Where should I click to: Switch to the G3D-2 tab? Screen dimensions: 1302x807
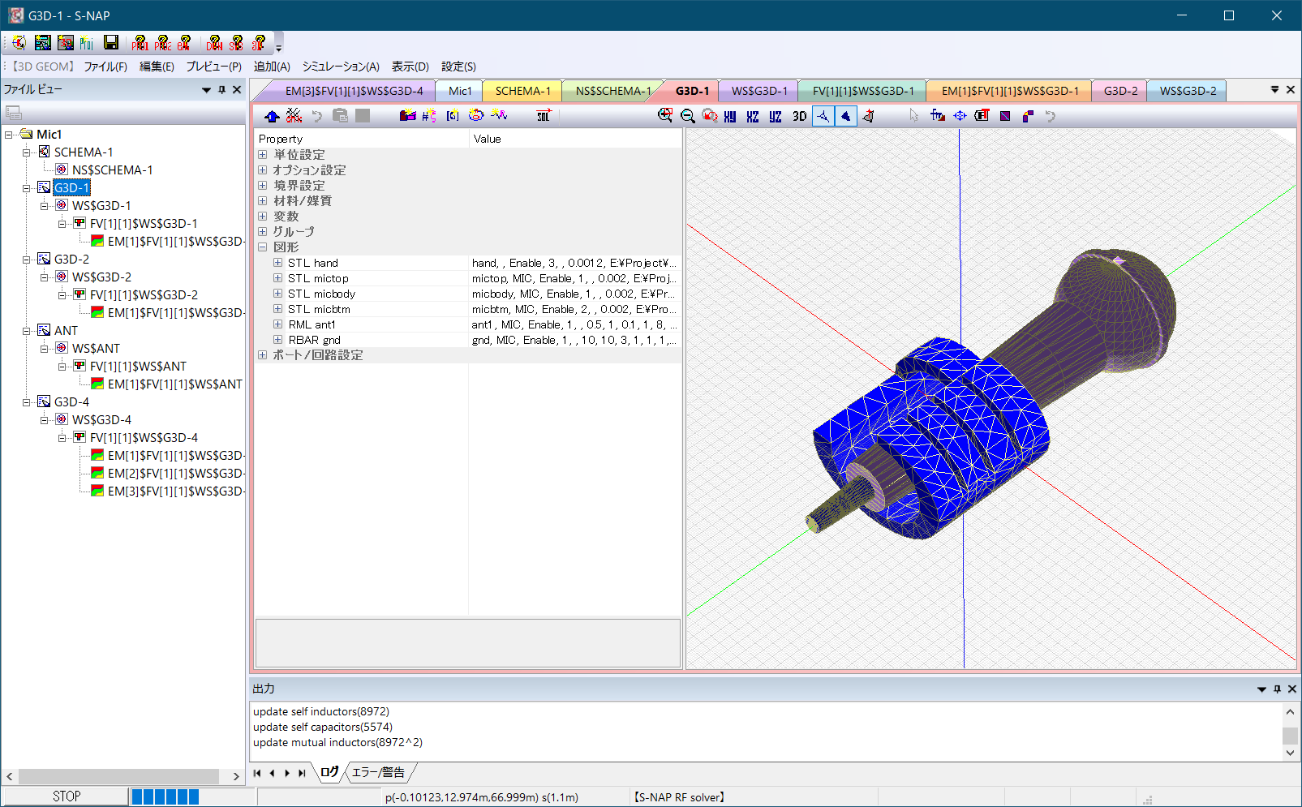point(1120,91)
